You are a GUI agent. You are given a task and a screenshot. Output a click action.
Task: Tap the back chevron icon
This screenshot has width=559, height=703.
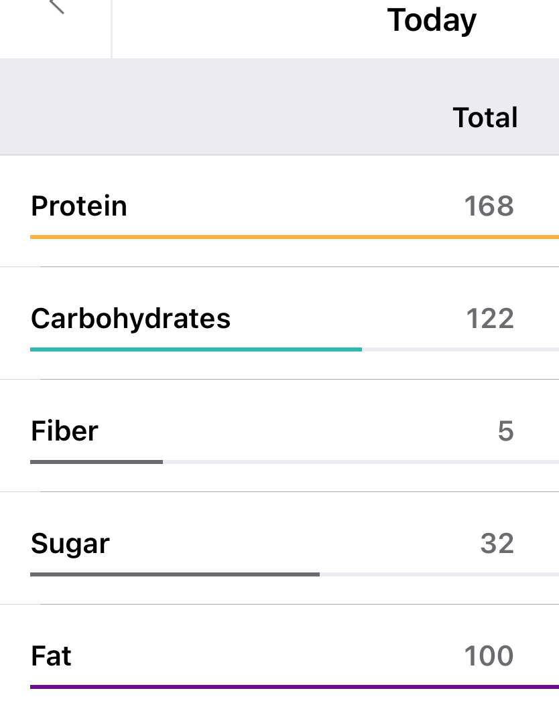(x=57, y=7)
